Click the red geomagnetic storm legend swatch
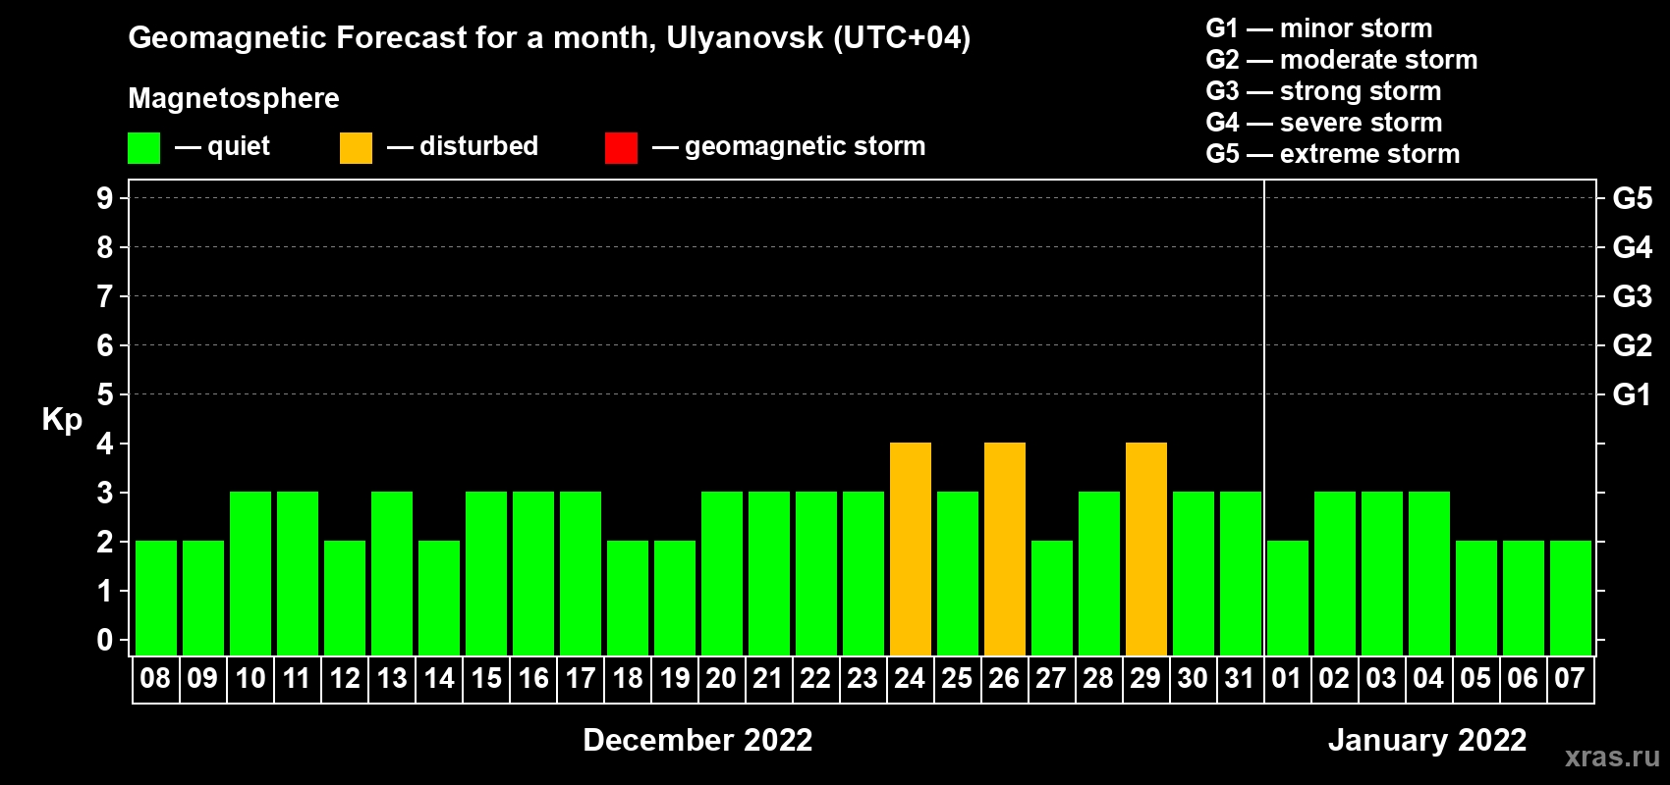The width and height of the screenshot is (1670, 785). pyautogui.click(x=621, y=148)
